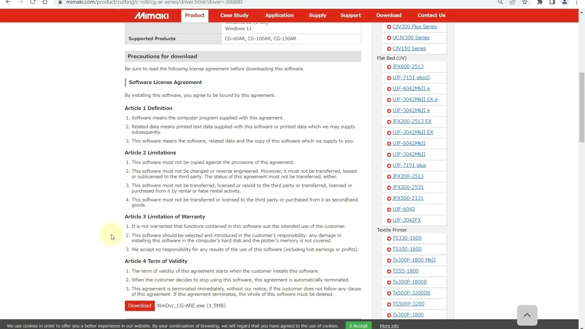Screen dimensions: 585x329
Task: Open the JFX200-2513 EX link
Action: coord(412,121)
